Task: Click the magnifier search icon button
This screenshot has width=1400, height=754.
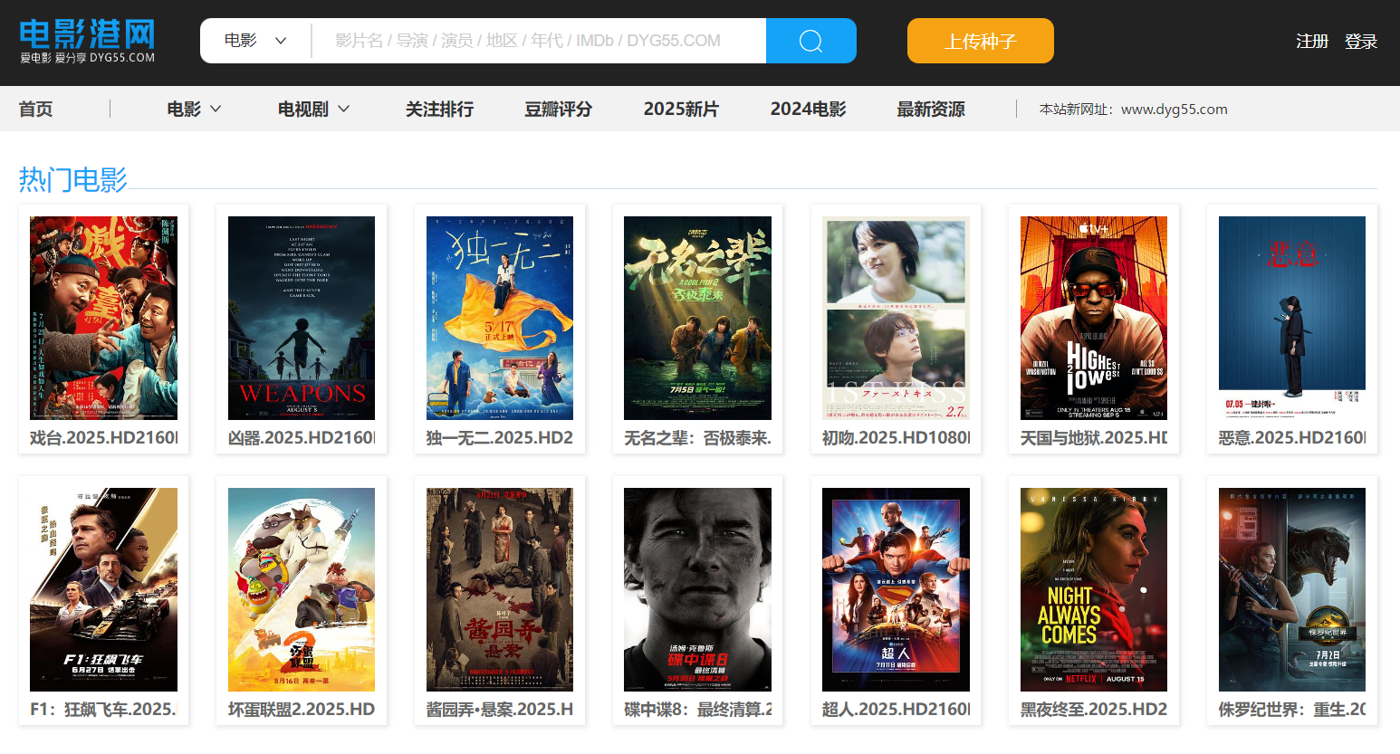Action: (810, 41)
